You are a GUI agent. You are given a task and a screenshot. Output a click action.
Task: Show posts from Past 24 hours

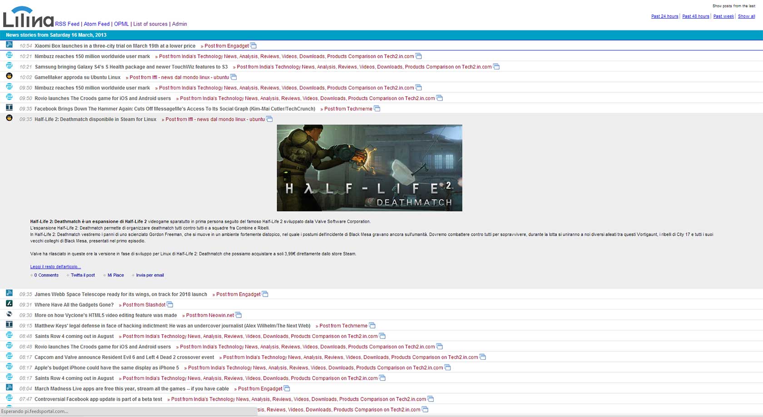click(664, 16)
